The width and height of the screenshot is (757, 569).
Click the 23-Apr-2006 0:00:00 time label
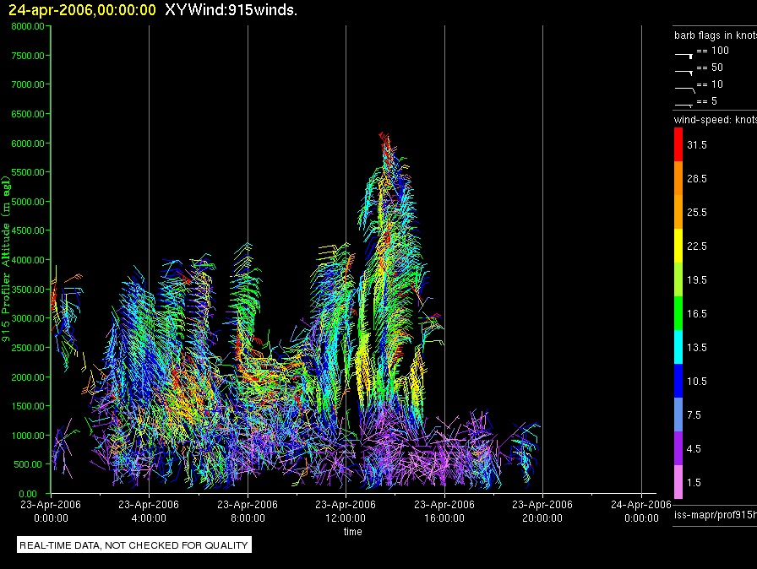51,511
